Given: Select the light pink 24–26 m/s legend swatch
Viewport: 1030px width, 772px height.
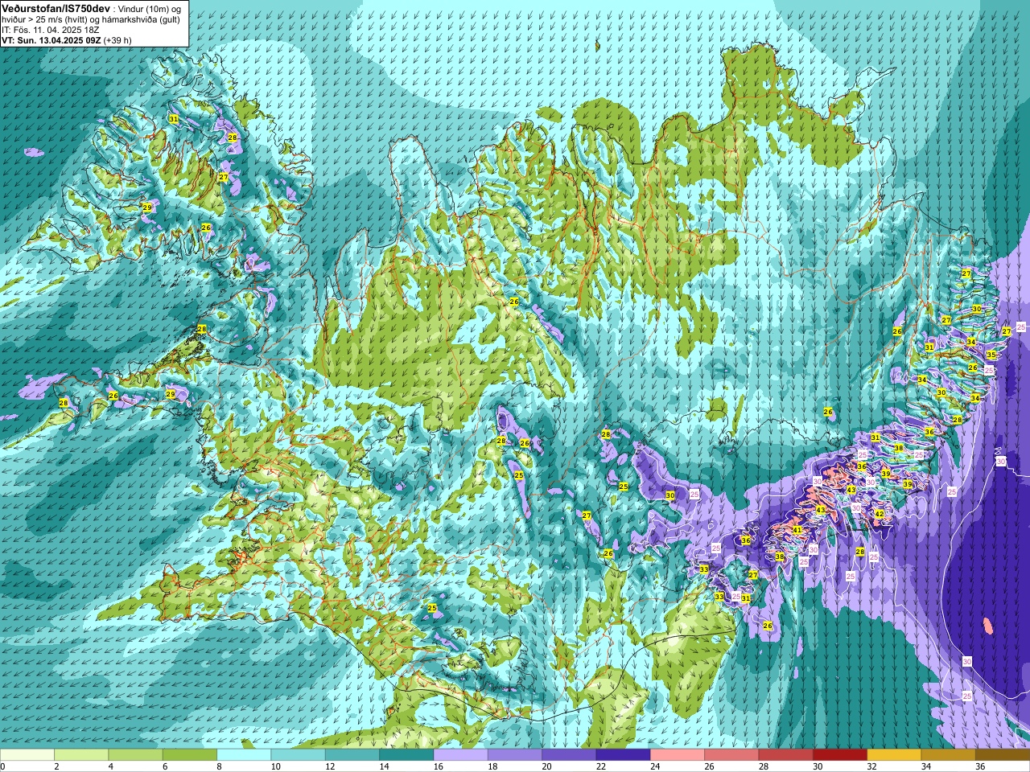Looking at the screenshot, I should (x=677, y=755).
